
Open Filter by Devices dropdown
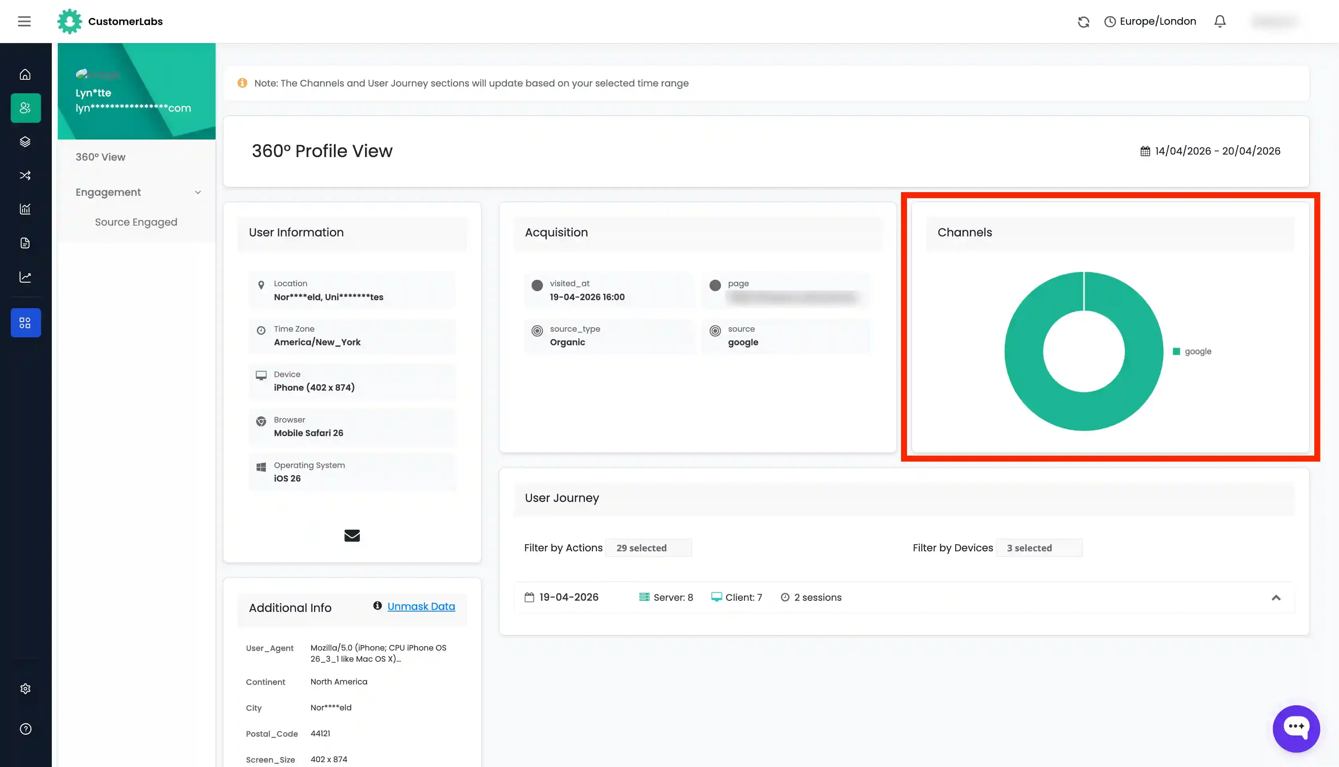pyautogui.click(x=1039, y=548)
